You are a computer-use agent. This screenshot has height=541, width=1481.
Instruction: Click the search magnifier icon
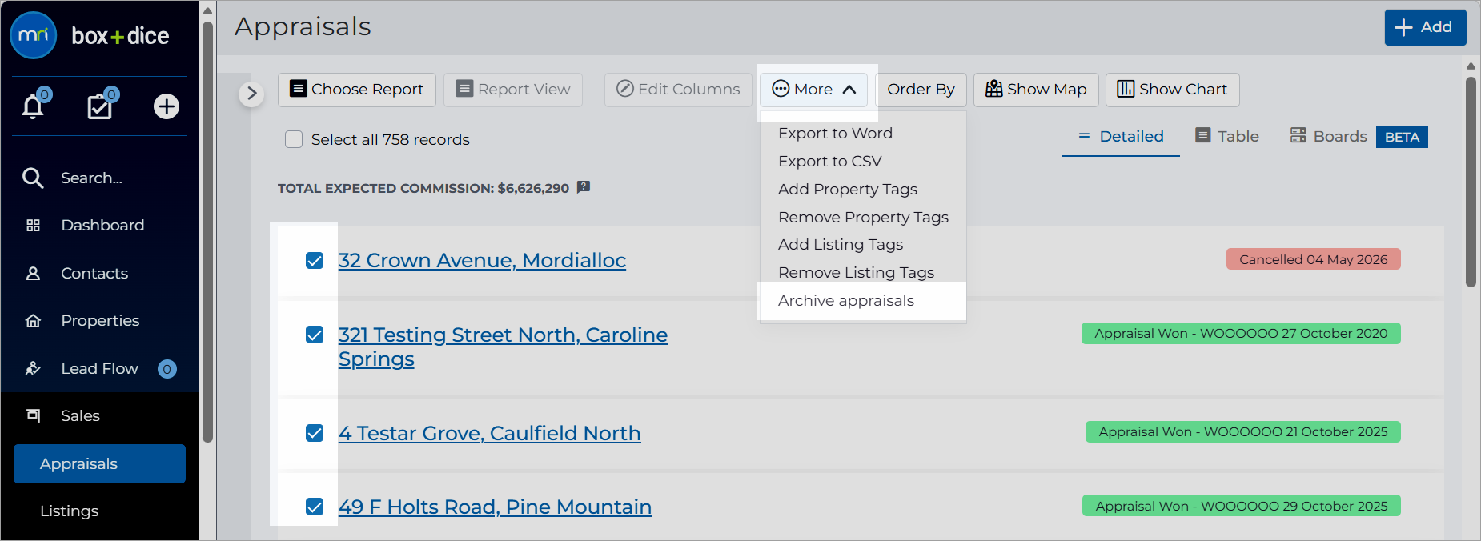(33, 178)
